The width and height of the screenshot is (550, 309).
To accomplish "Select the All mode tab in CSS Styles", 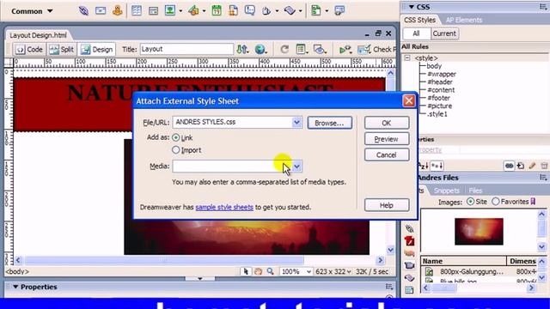I will click(416, 33).
